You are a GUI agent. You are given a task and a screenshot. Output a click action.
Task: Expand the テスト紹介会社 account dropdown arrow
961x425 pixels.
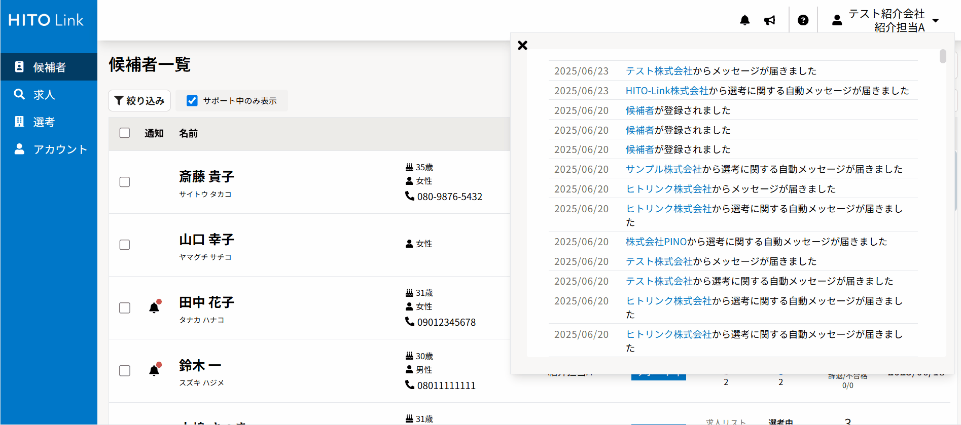[x=936, y=21]
